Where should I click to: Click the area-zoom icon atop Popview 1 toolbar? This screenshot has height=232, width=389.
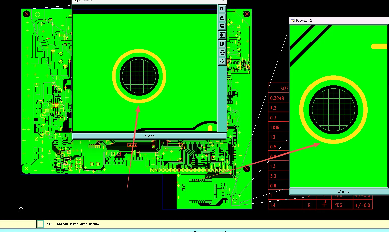222,9
